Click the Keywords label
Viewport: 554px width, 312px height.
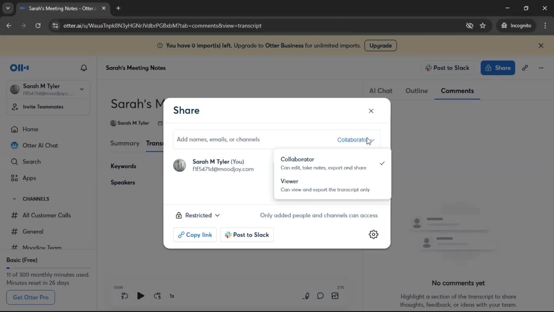coord(123,166)
